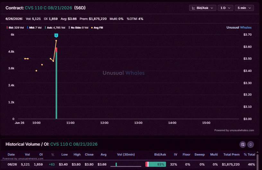Click the OI: 1,859 summary stat
This screenshot has height=170, width=262.
(x=51, y=19)
